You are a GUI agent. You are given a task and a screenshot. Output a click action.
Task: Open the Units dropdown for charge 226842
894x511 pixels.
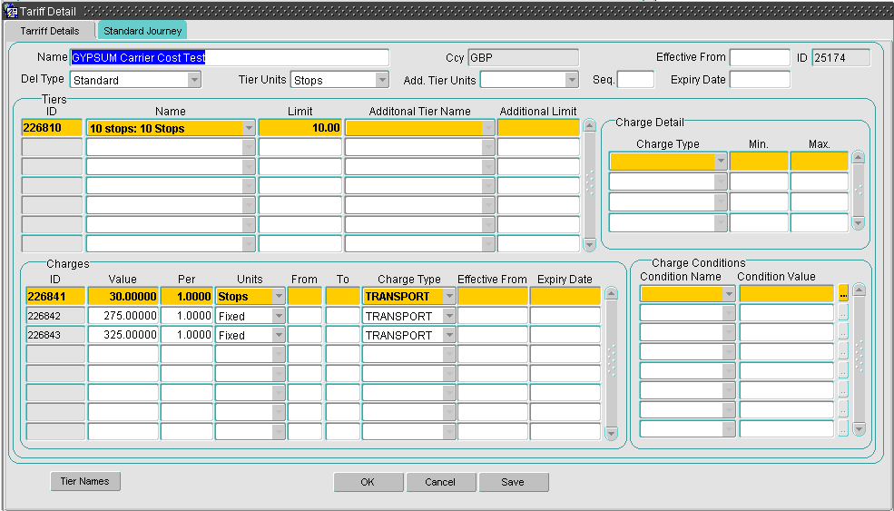click(279, 316)
